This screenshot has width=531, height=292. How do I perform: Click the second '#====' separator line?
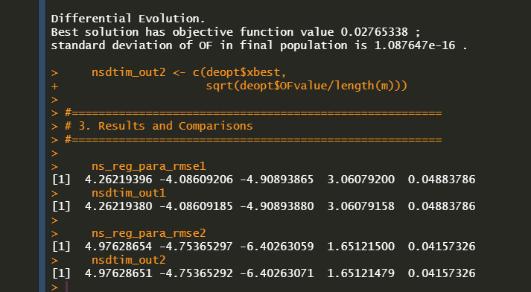click(253, 139)
